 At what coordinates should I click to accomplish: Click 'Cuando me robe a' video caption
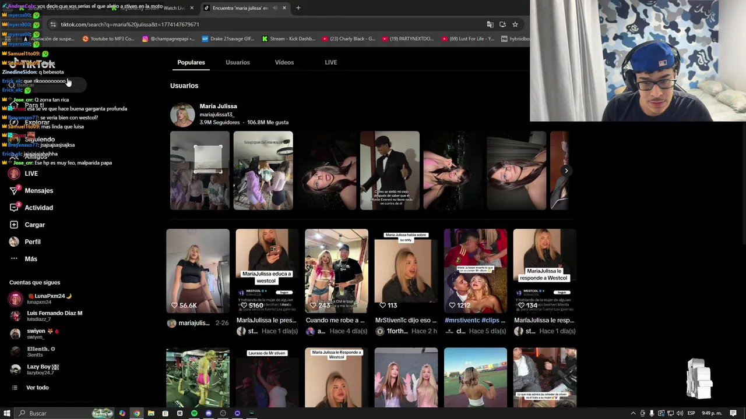point(335,320)
